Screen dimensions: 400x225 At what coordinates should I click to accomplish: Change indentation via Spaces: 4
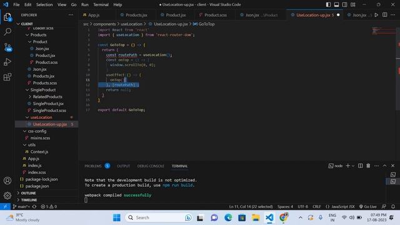tap(285, 206)
